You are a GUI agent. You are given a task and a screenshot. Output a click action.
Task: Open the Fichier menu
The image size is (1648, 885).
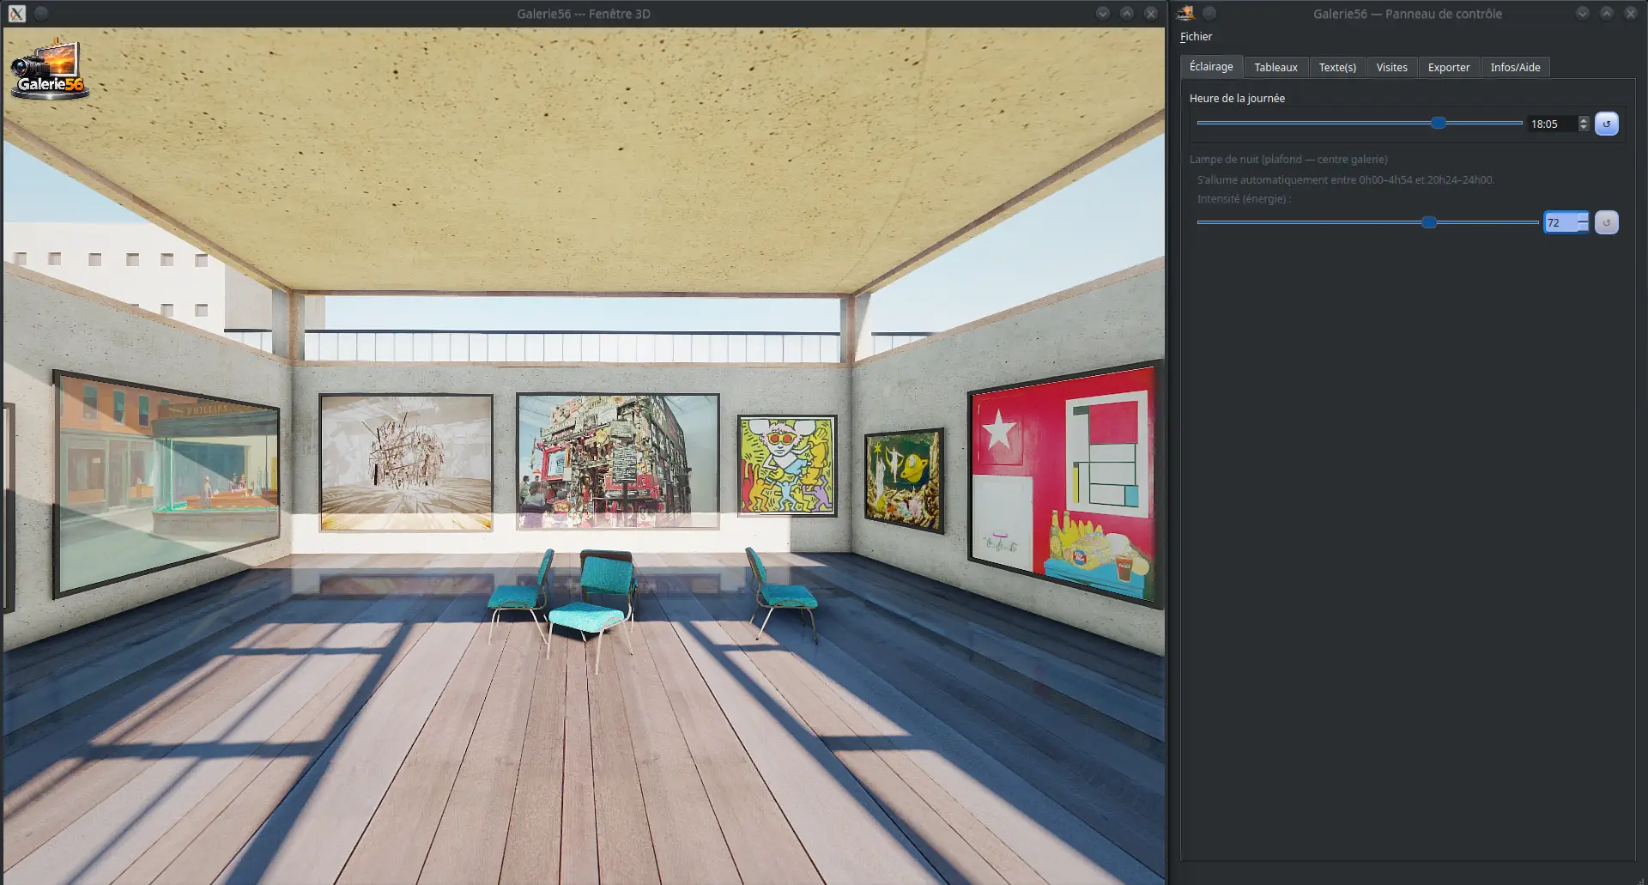(1196, 36)
